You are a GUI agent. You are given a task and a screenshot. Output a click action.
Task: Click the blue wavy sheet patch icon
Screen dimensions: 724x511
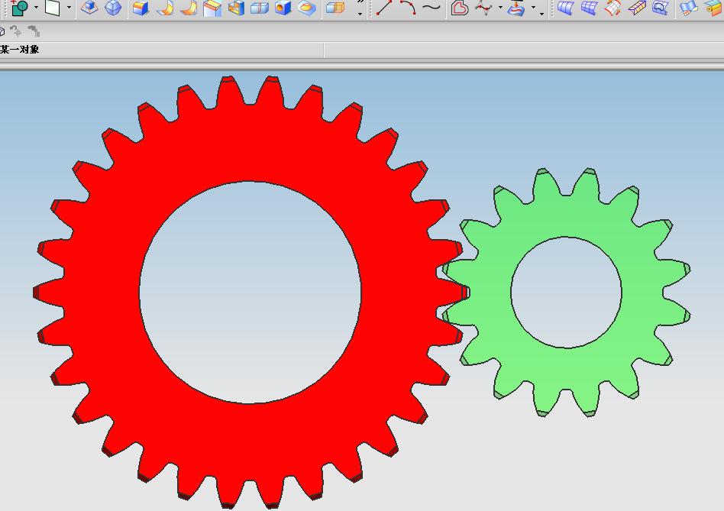(689, 8)
